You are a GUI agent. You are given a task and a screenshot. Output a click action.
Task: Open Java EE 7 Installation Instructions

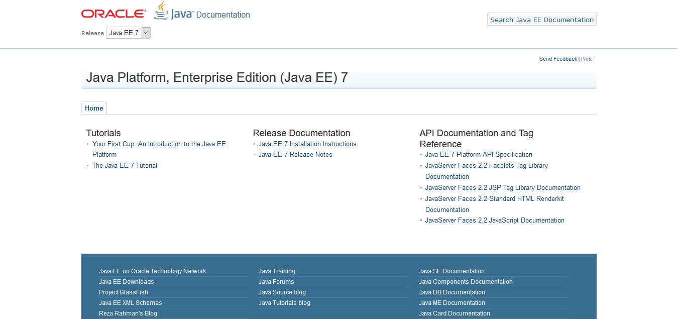tap(307, 144)
